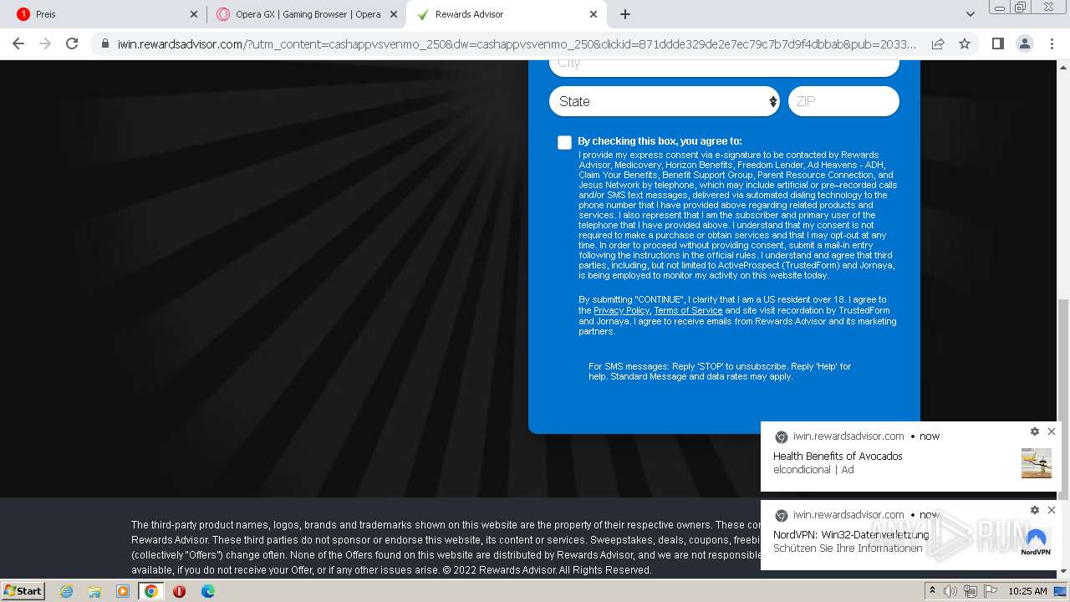This screenshot has height=602, width=1070.
Task: Open the Chrome profile avatar menu
Action: click(1024, 43)
